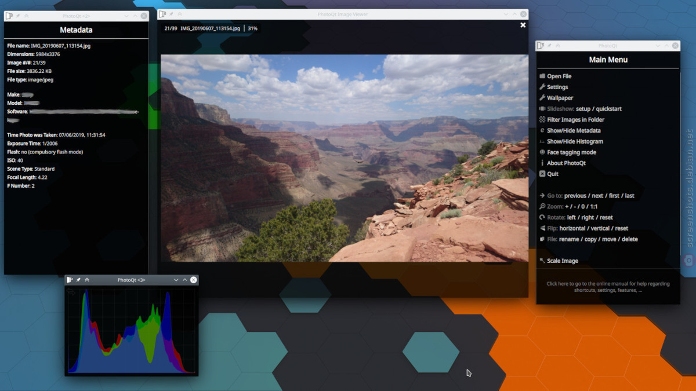Viewport: 696px width, 391px height.
Task: Reset the image rotation
Action: (607, 217)
